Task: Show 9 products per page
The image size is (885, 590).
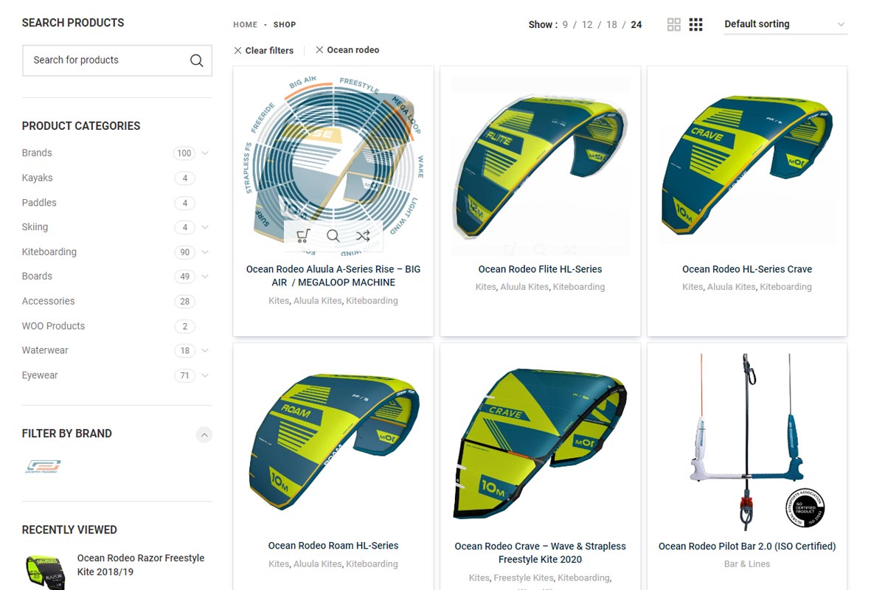Action: point(565,24)
